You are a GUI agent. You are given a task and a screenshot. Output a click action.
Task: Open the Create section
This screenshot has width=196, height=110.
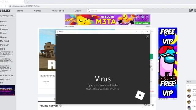tap(78, 11)
